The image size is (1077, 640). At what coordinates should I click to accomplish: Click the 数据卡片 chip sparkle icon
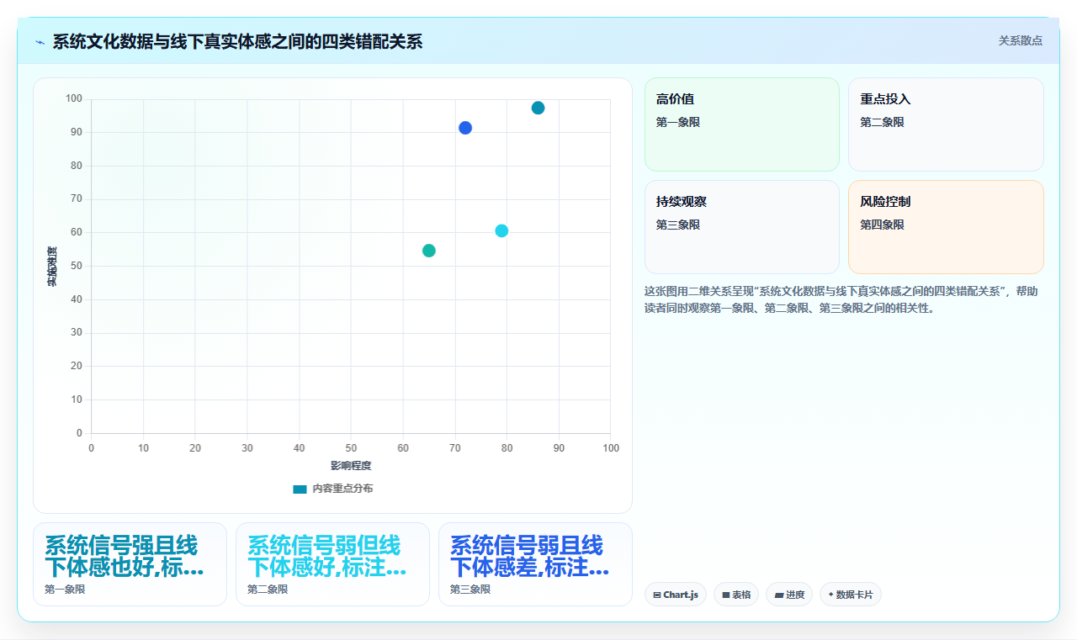830,594
